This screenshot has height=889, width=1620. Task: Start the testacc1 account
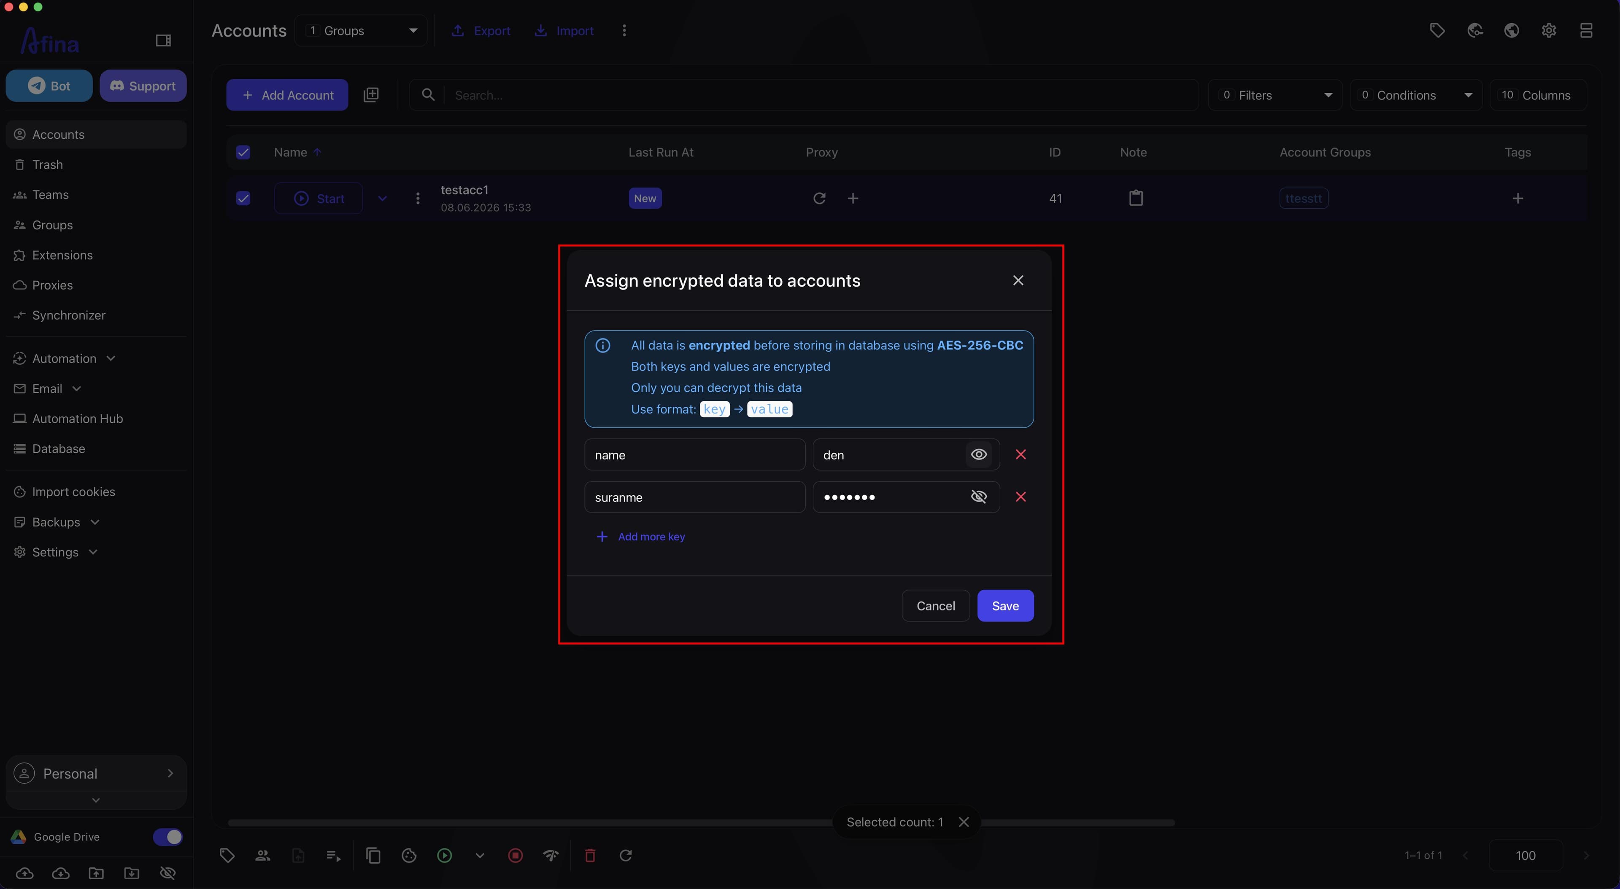tap(318, 199)
